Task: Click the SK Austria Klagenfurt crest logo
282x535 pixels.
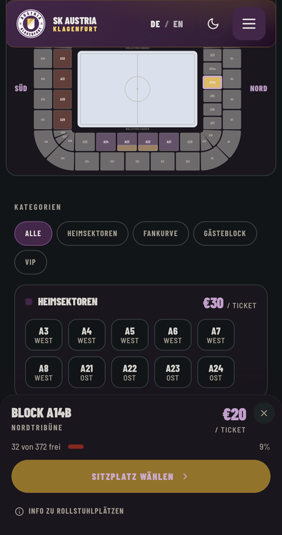Action: coord(31,24)
